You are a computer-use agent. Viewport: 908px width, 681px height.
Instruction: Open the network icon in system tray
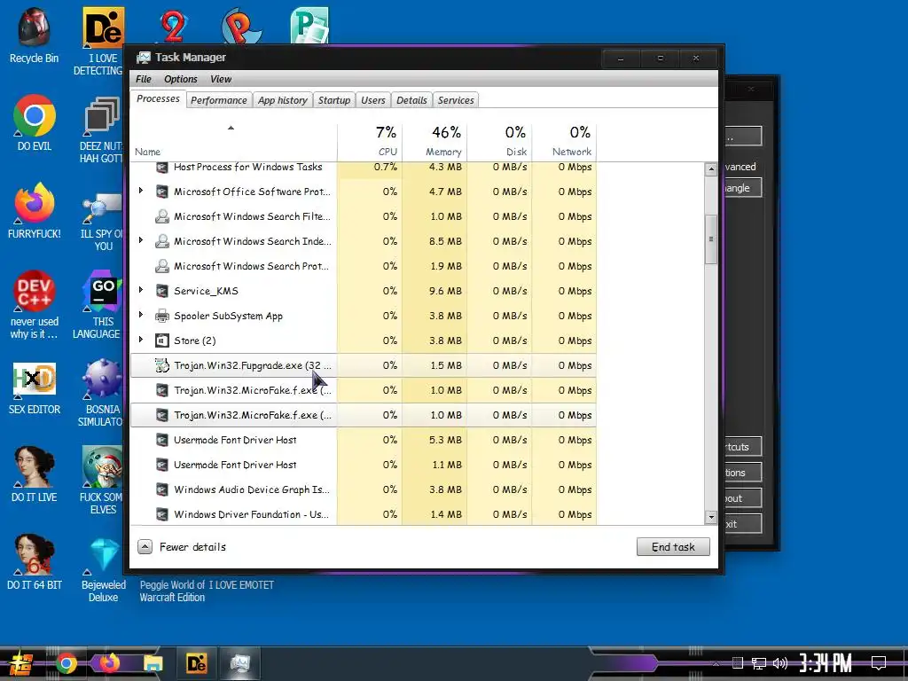click(x=758, y=663)
